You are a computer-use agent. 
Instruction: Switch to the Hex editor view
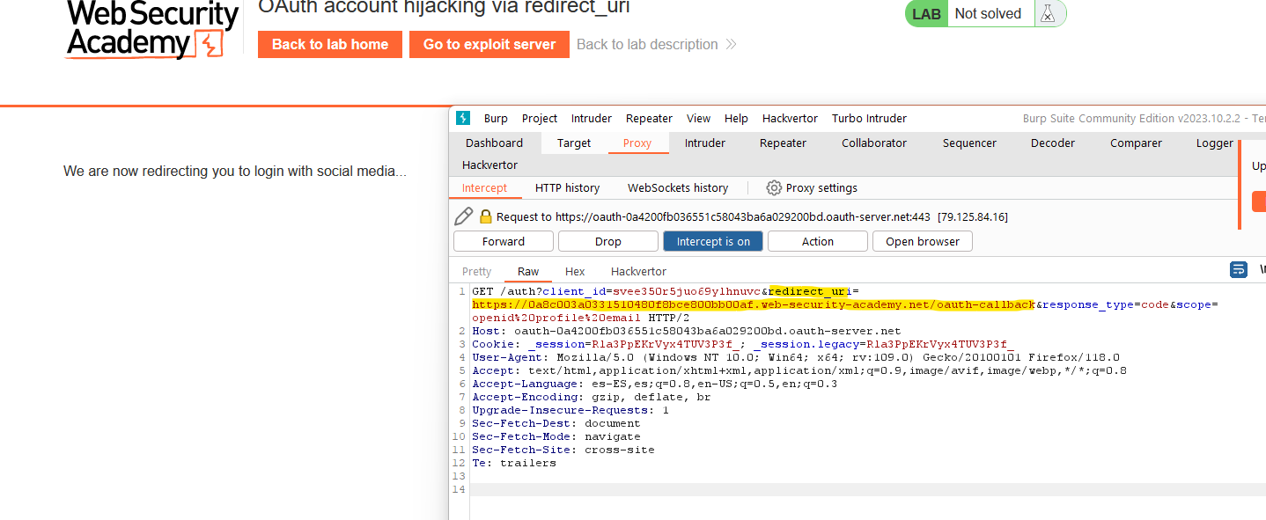pos(575,271)
